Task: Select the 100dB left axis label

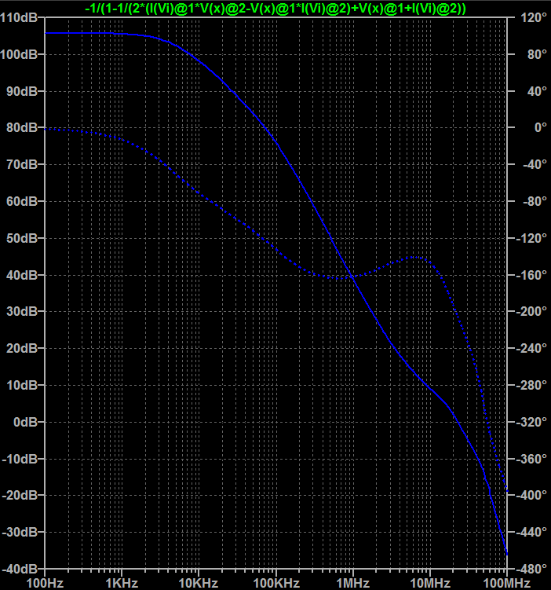Action: tap(19, 54)
